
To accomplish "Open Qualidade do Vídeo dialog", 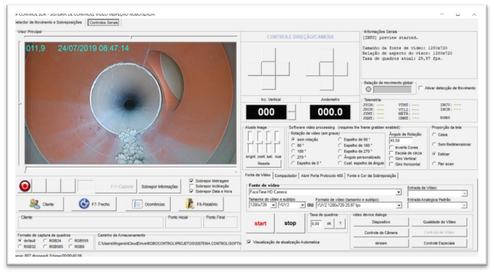I will point(439,222).
